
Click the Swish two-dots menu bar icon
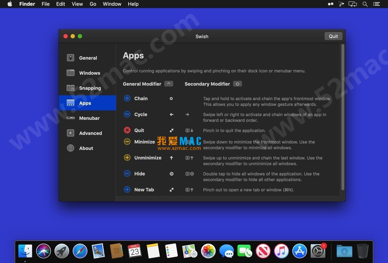[x=330, y=4]
